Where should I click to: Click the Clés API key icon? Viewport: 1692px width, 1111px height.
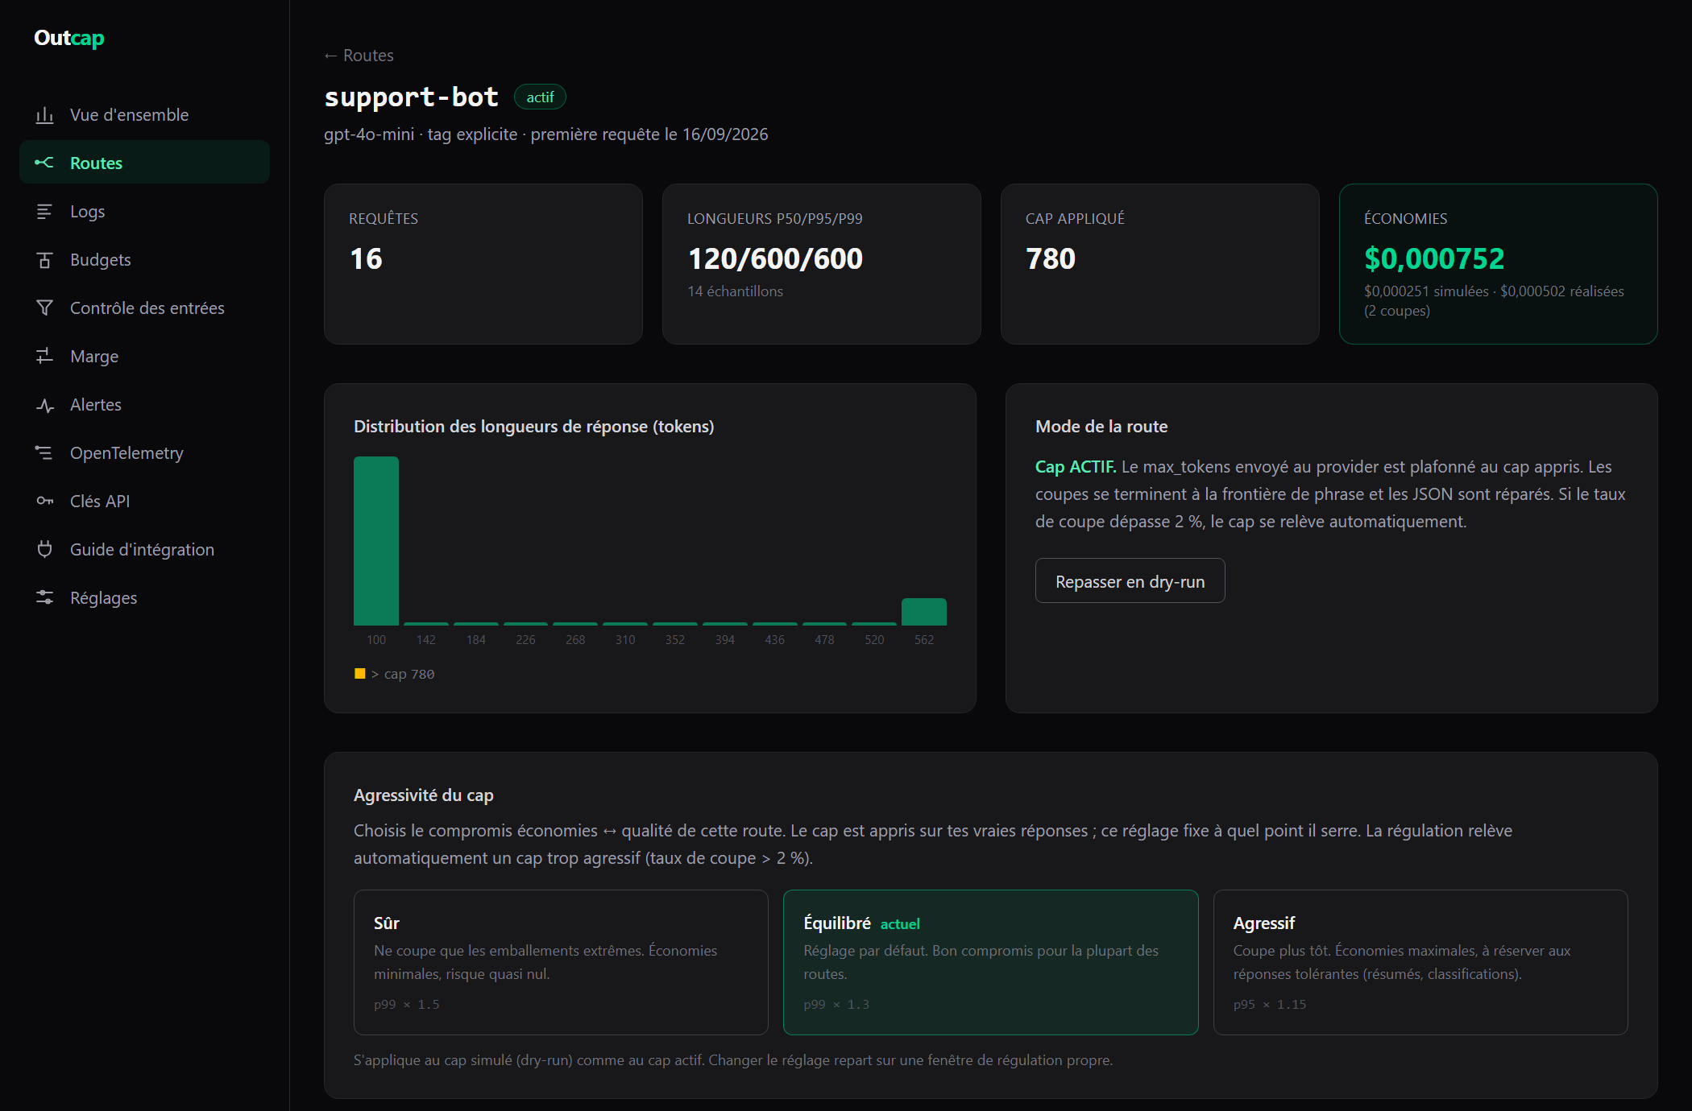44,501
